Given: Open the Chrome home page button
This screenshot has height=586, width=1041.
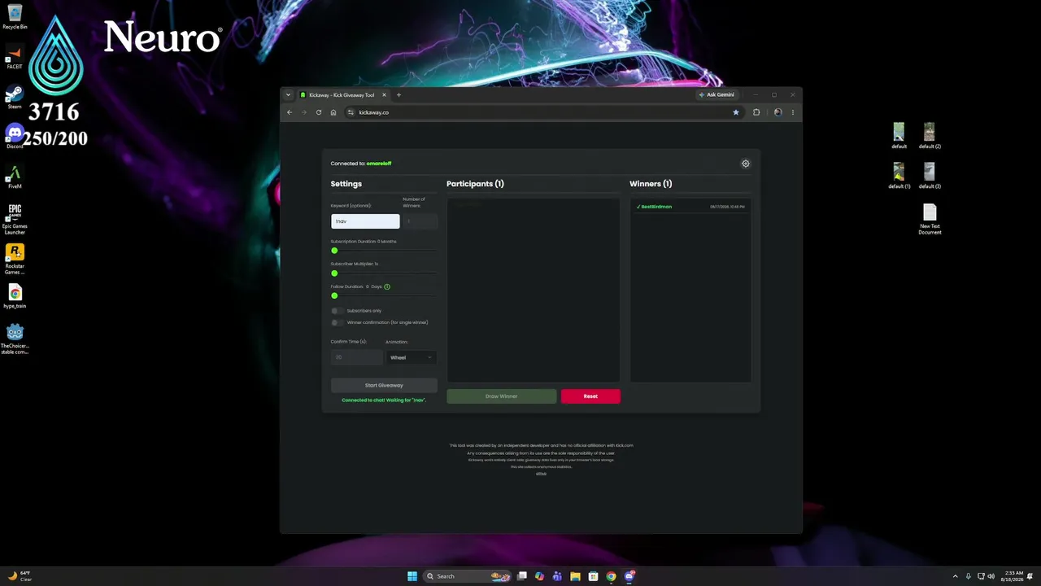Looking at the screenshot, I should (x=333, y=112).
